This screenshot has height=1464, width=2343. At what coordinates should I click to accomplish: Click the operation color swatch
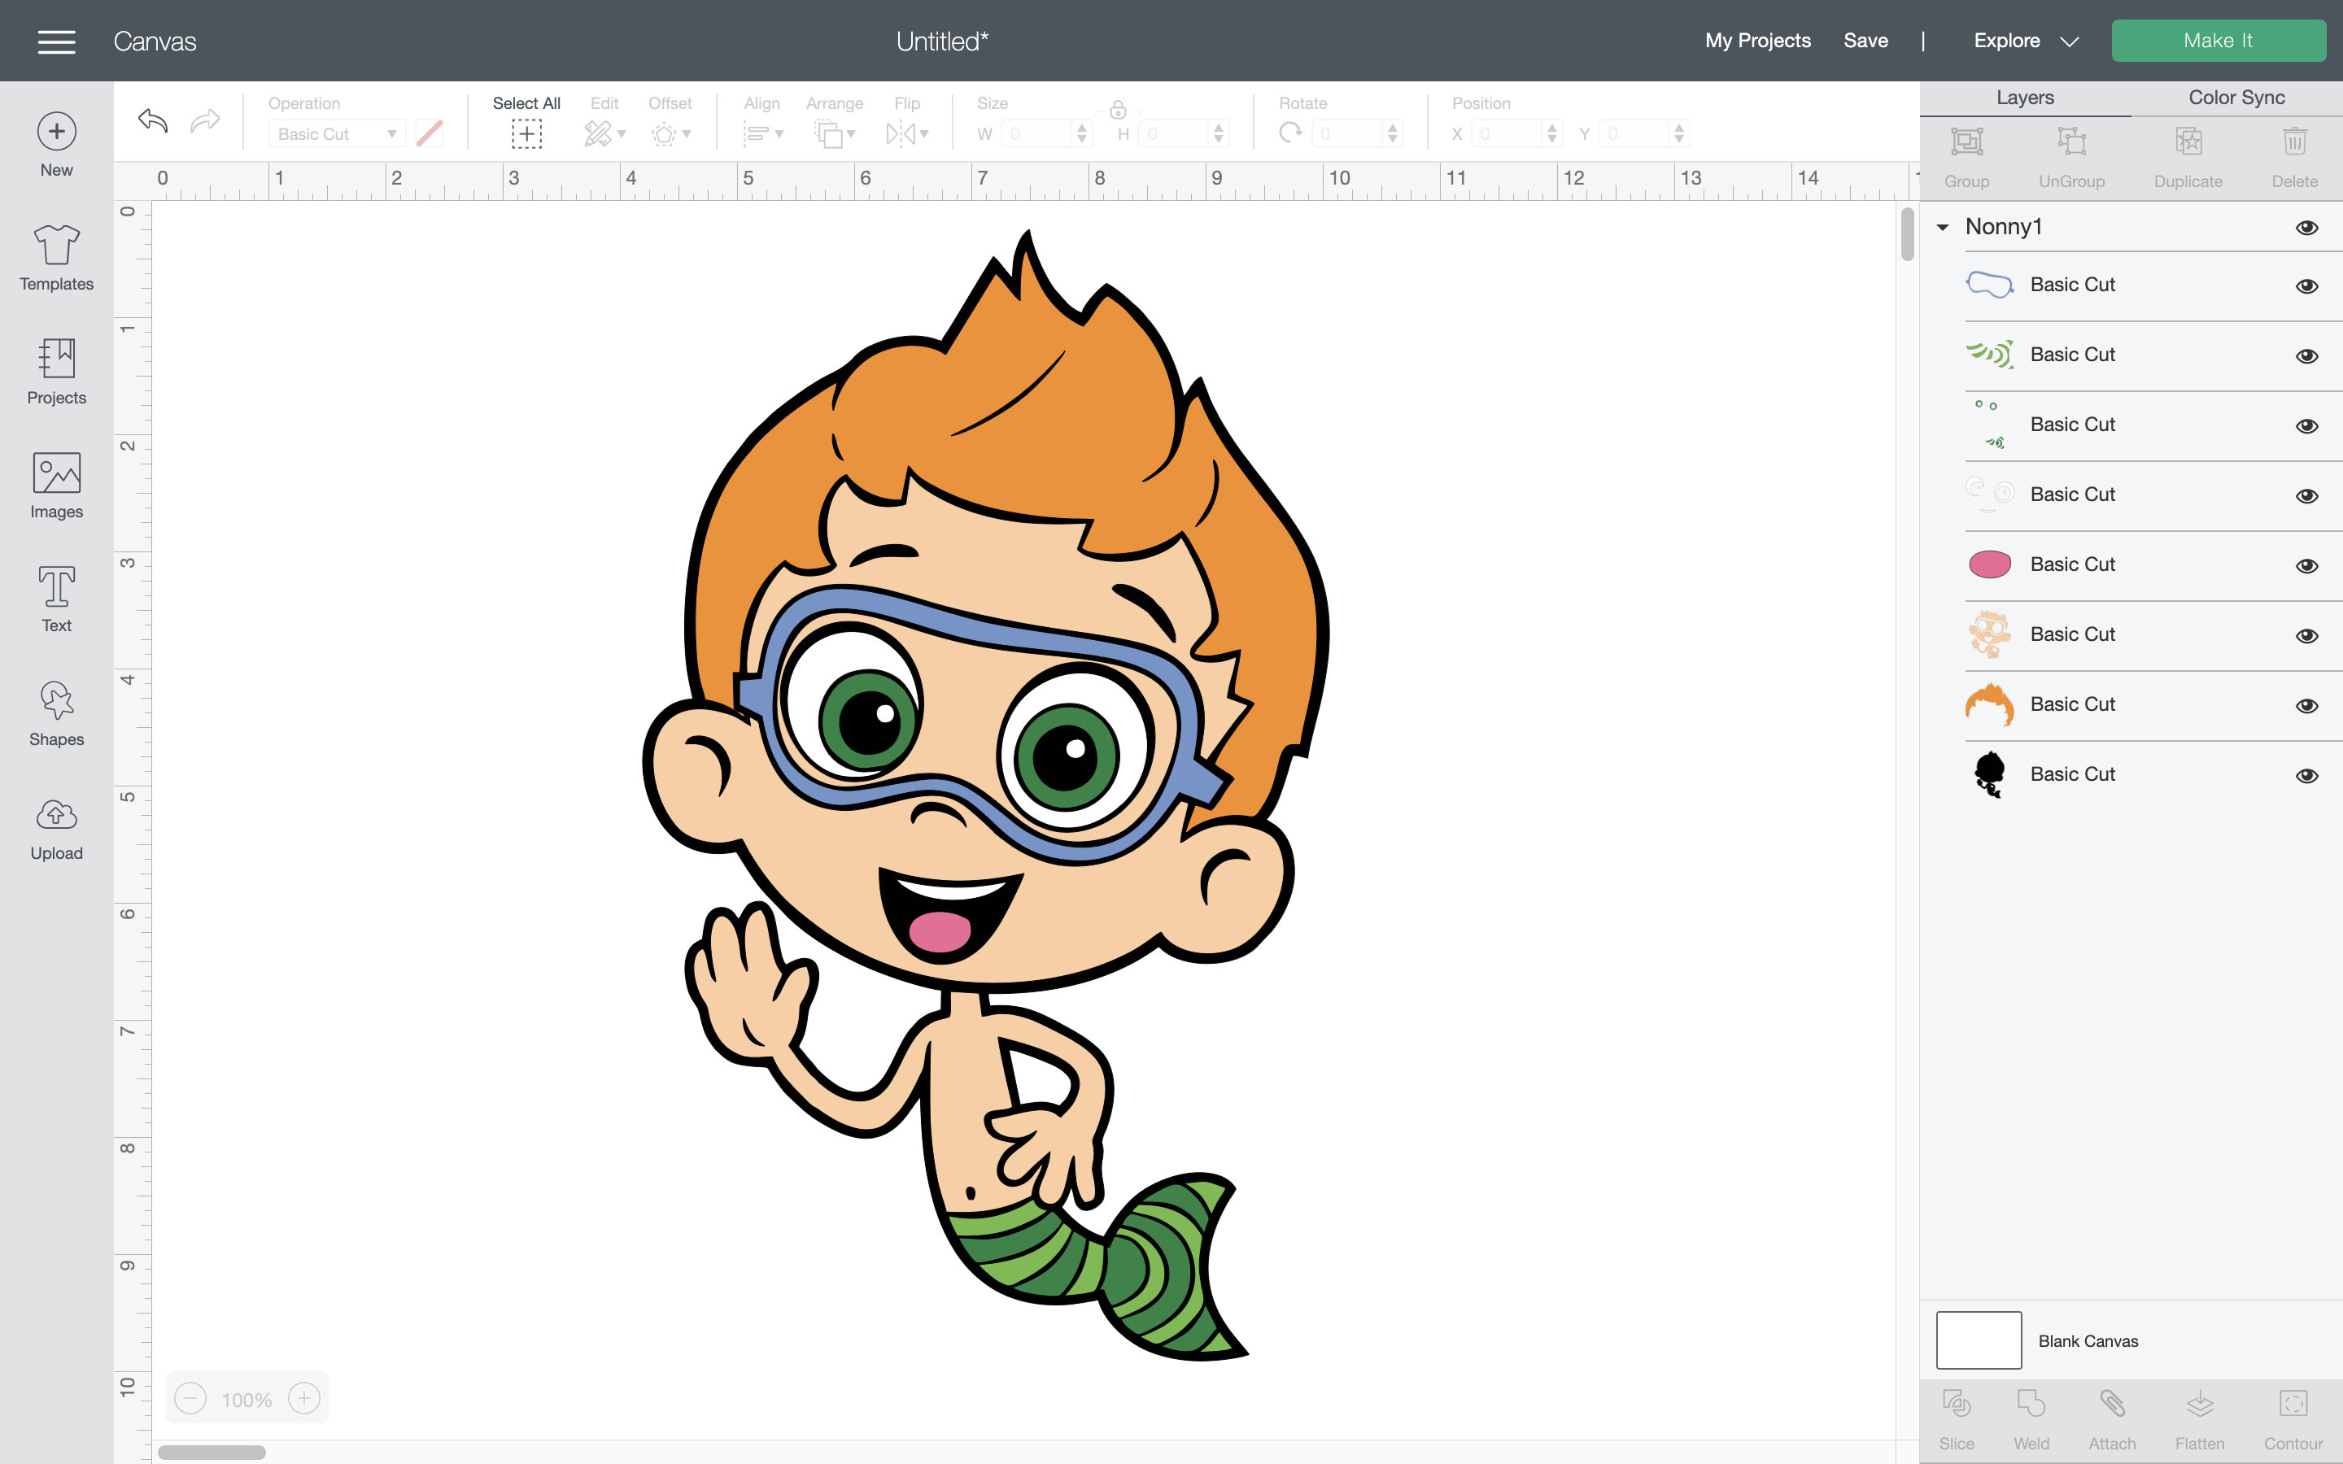click(x=429, y=133)
